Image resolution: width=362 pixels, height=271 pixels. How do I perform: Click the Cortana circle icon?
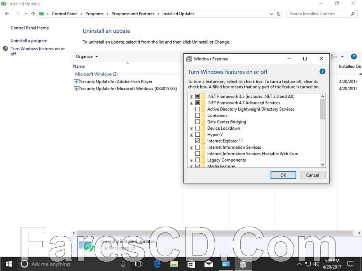[24, 264]
